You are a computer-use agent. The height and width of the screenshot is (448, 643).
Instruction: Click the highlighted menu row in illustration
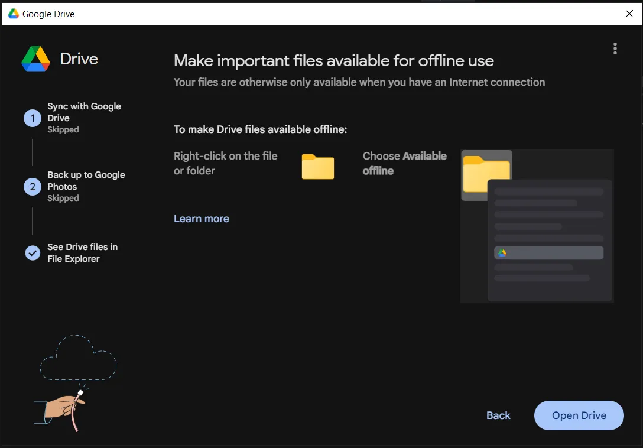548,253
